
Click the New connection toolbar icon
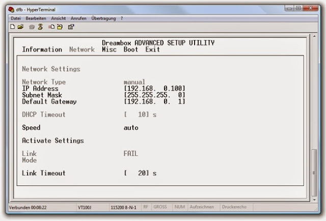click(x=13, y=27)
